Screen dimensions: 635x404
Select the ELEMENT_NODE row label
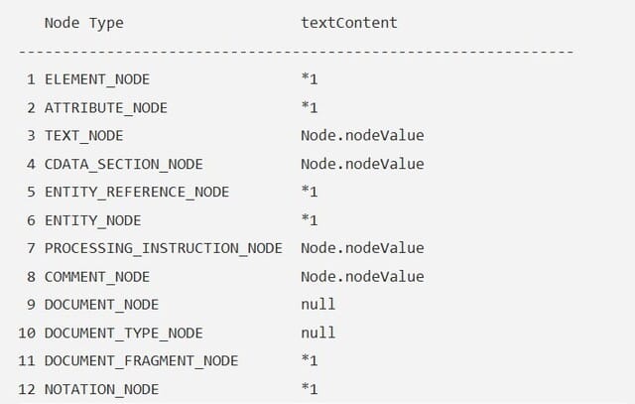tap(97, 78)
